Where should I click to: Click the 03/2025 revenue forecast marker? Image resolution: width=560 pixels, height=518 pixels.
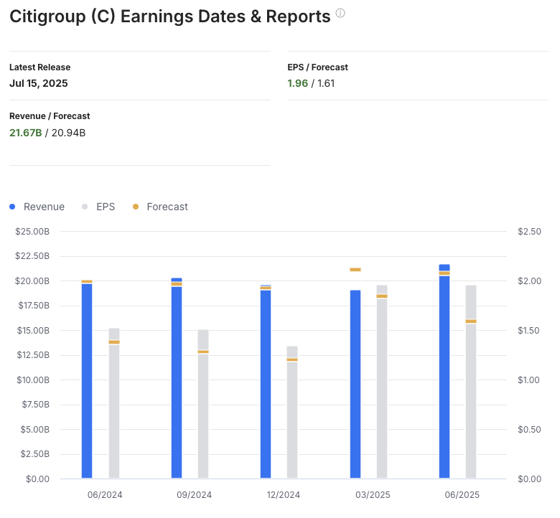click(355, 270)
